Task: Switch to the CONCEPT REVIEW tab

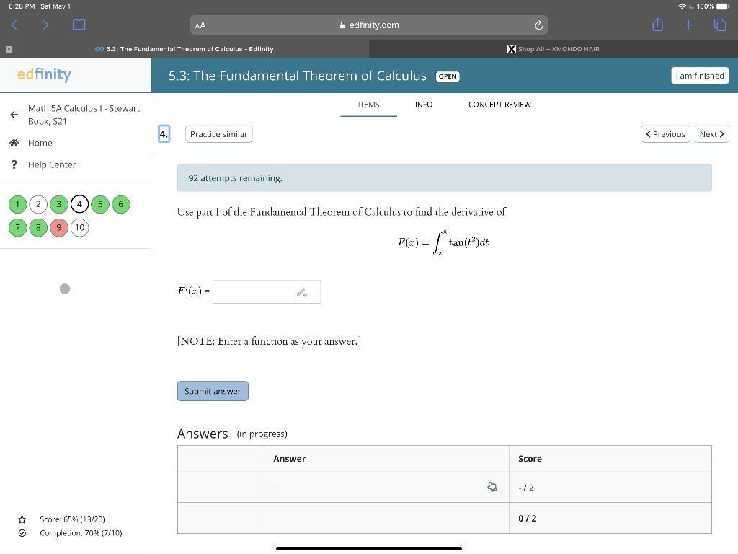Action: coord(499,104)
